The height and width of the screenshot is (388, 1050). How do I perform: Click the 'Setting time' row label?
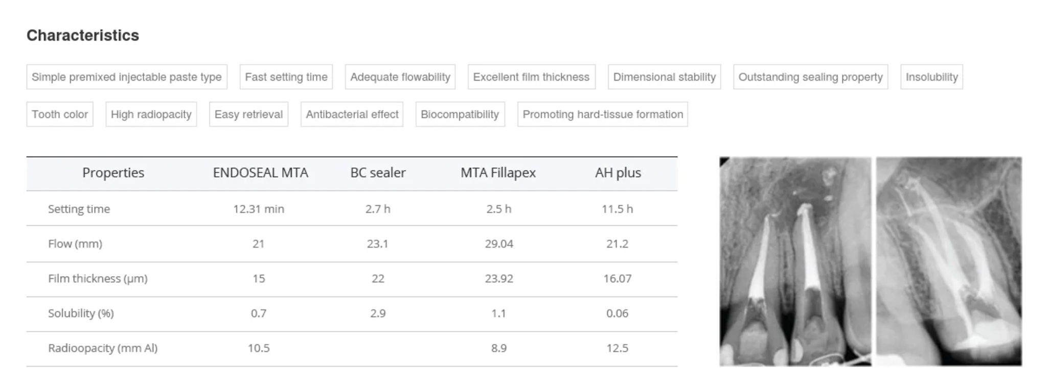79,209
